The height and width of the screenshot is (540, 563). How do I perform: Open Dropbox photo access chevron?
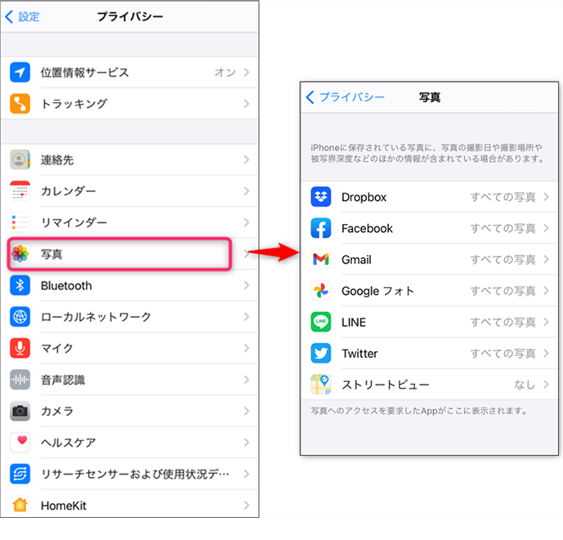pyautogui.click(x=546, y=197)
